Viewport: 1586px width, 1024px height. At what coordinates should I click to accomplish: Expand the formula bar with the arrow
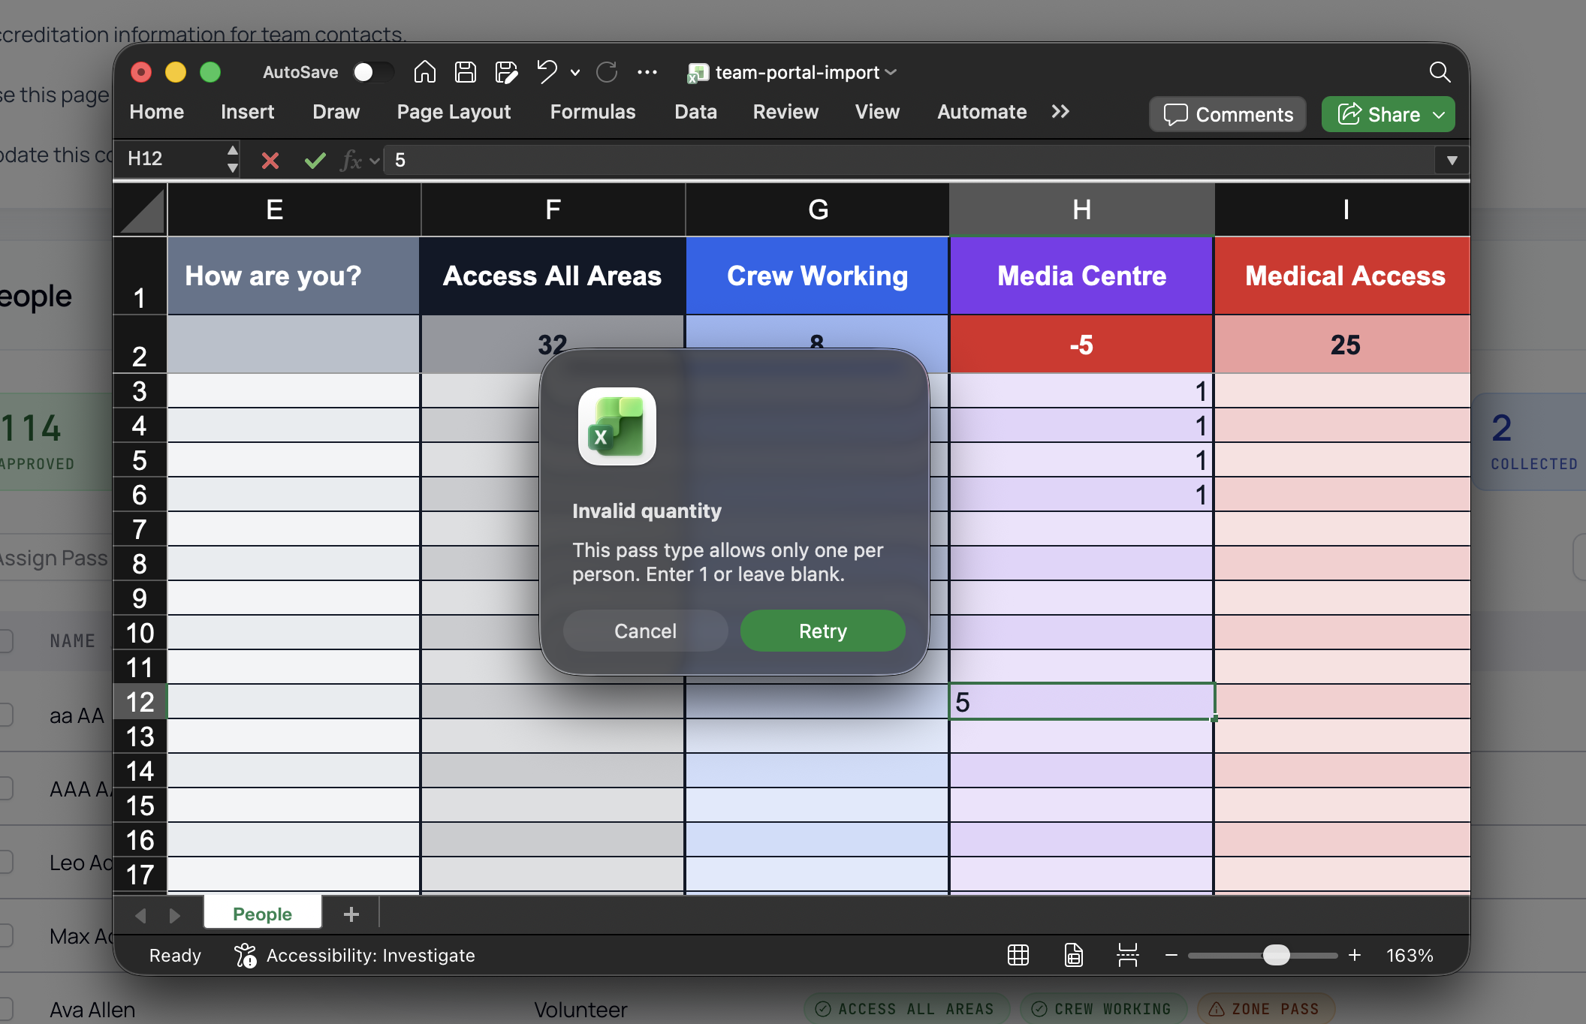[1452, 160]
